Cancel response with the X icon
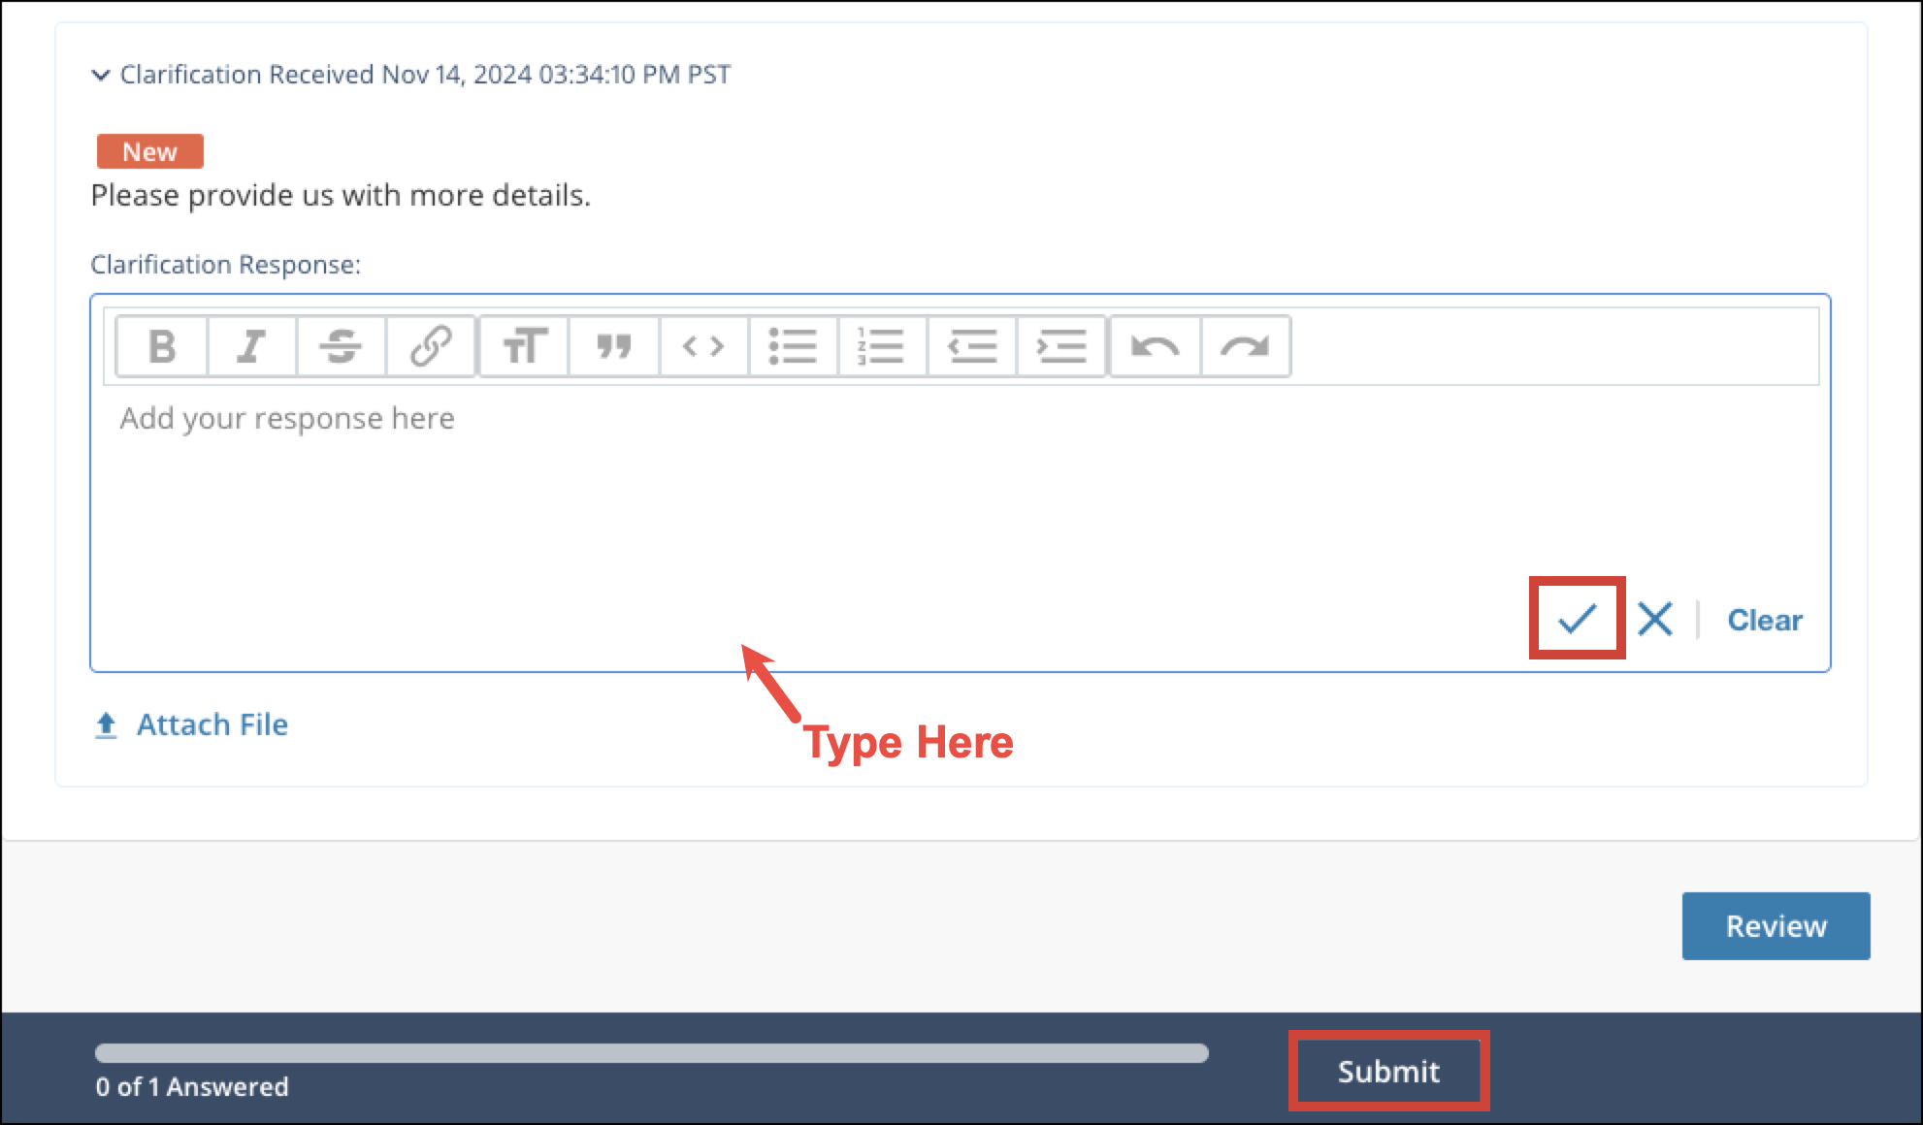 (x=1654, y=619)
